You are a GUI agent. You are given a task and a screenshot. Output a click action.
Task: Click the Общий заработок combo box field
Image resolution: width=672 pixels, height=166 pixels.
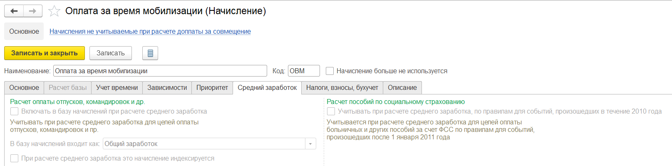coord(209,144)
